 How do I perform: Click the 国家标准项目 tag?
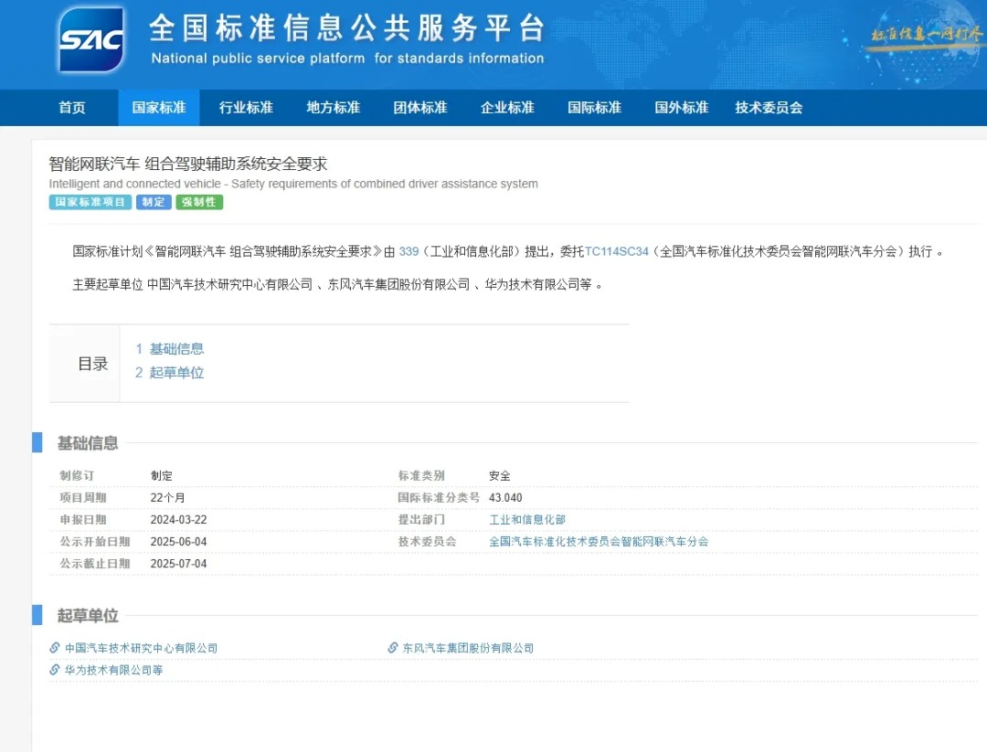[90, 203]
